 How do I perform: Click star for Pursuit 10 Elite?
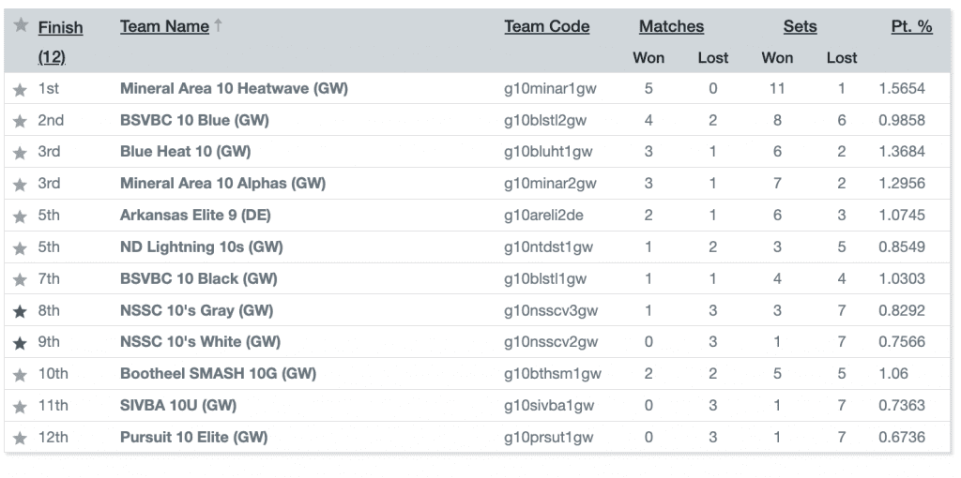(21, 439)
